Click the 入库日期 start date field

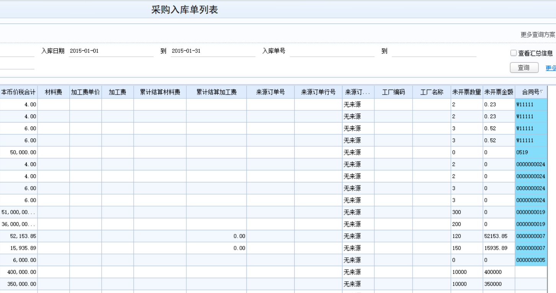click(111, 51)
